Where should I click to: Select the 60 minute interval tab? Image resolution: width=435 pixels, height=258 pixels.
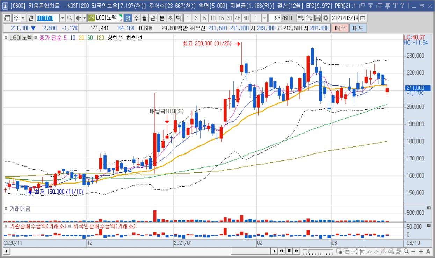(x=246, y=18)
